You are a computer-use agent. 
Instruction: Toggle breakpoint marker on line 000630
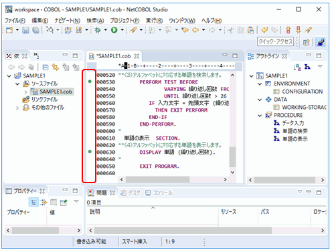coord(90,152)
